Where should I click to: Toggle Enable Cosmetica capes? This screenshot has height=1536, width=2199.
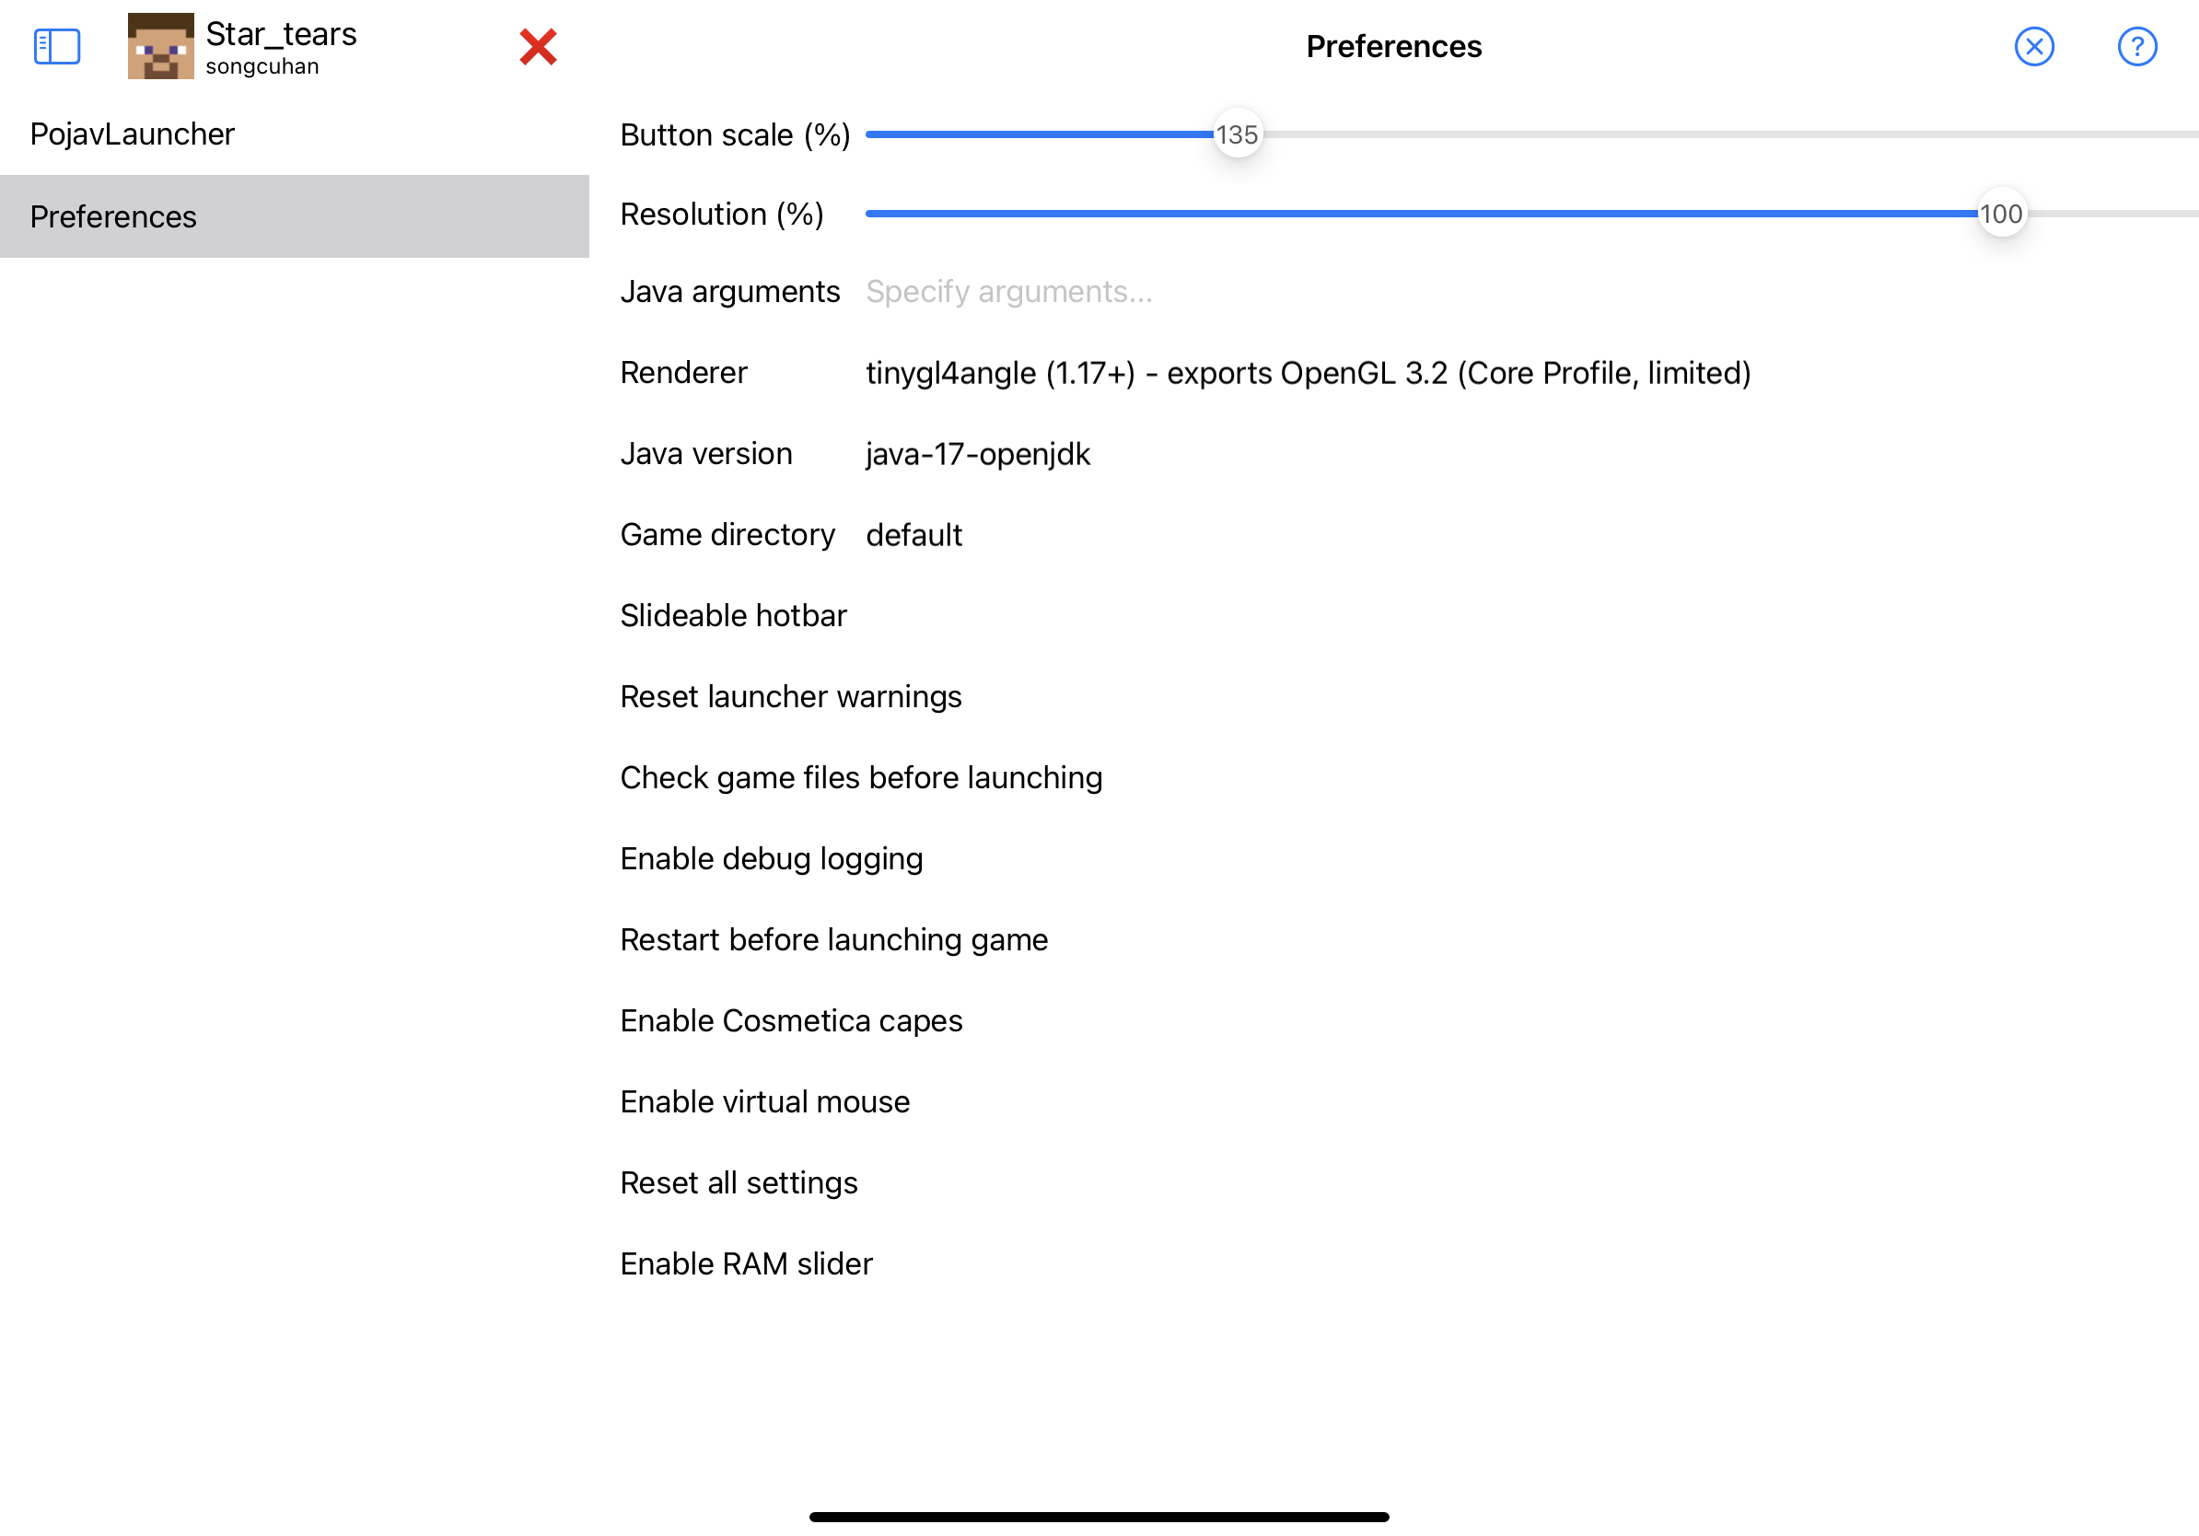(1408, 1021)
